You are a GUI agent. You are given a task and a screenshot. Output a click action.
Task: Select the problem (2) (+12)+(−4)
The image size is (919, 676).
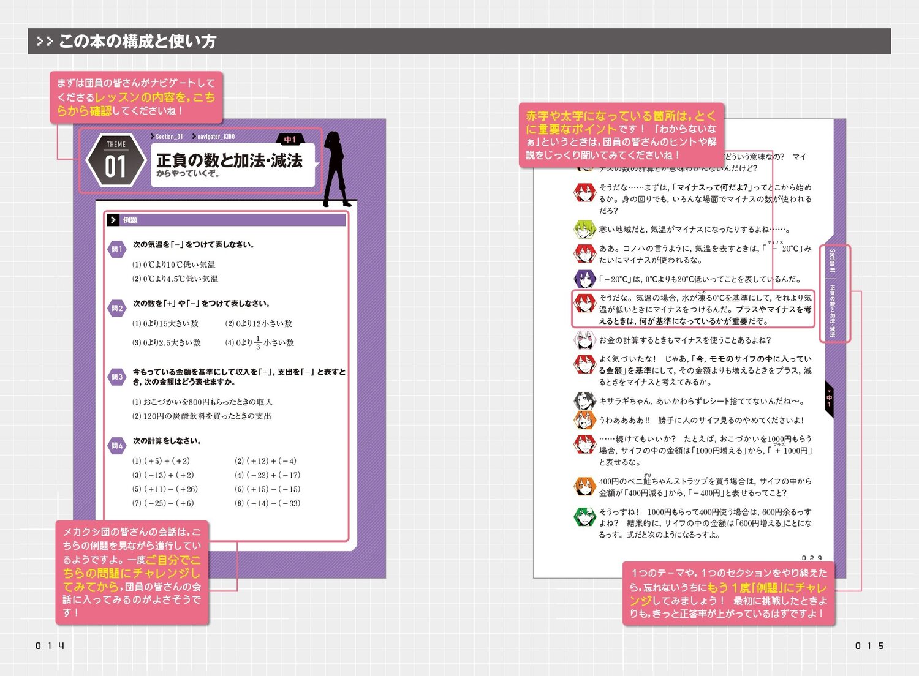[265, 461]
